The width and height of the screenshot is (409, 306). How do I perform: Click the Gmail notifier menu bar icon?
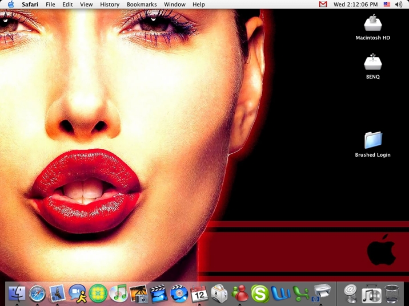coord(323,5)
